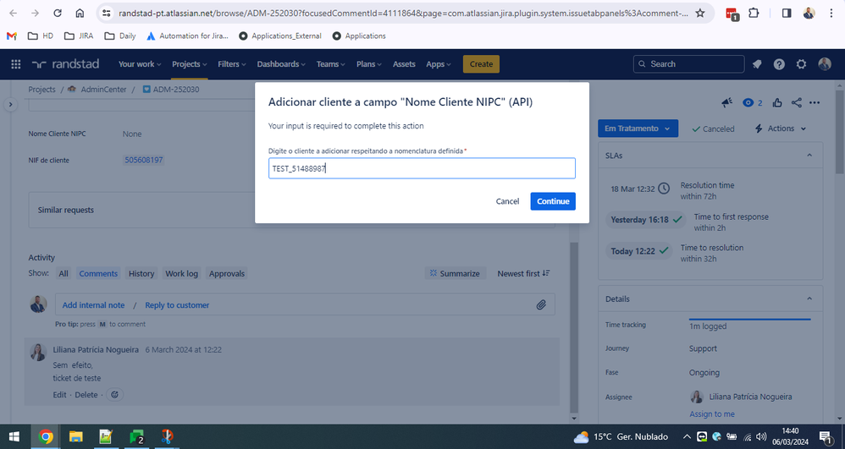Open the more actions ellipsis menu
The height and width of the screenshot is (449, 845).
tap(815, 102)
